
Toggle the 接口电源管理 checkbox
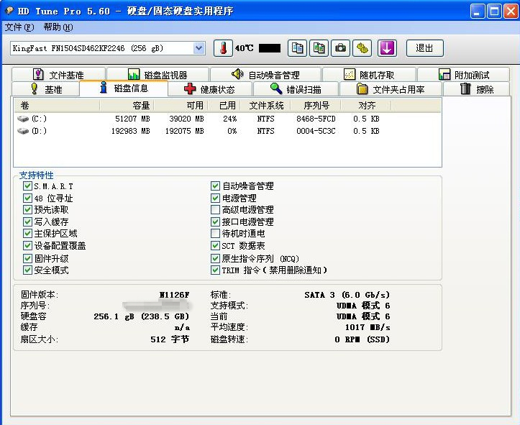215,221
